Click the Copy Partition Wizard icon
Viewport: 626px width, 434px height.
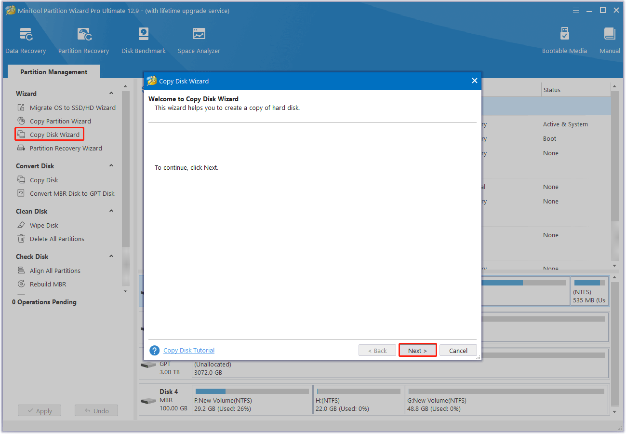coord(21,121)
